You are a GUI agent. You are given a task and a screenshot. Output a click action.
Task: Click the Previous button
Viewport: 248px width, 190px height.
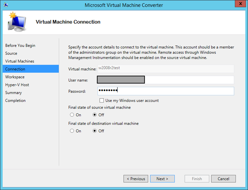pos(136,179)
